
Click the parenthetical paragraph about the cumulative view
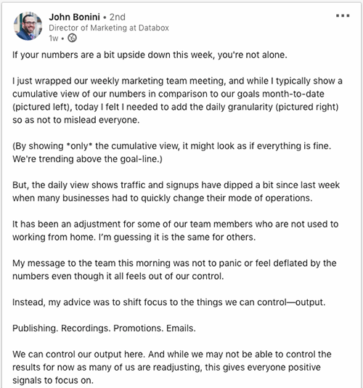[x=172, y=153]
